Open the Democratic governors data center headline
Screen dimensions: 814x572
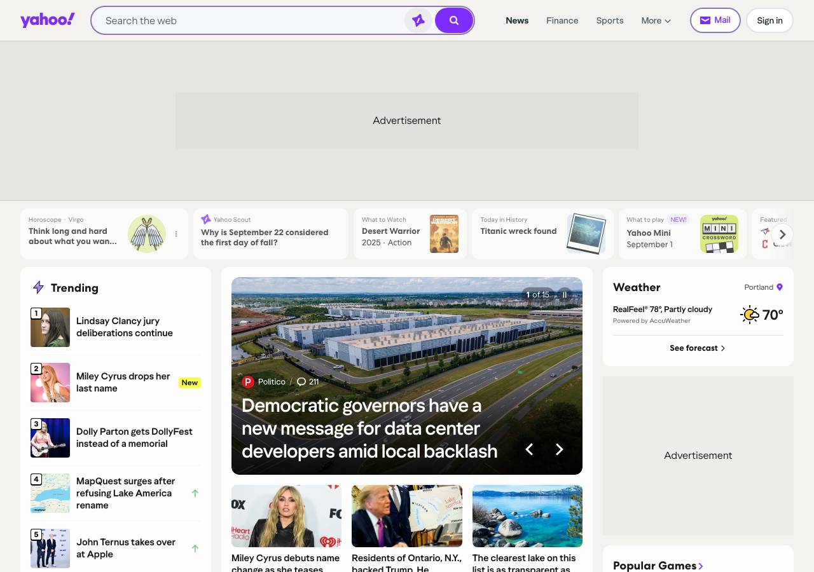(x=369, y=428)
